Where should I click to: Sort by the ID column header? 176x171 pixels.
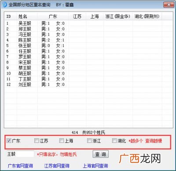(x=11, y=16)
